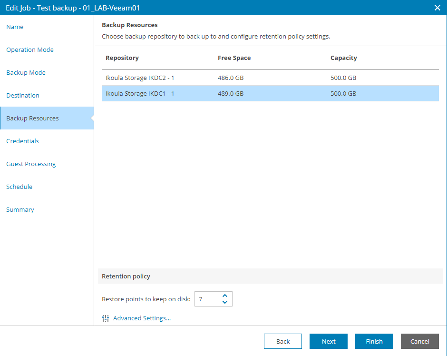Switch to the Backup Mode step

tap(26, 72)
